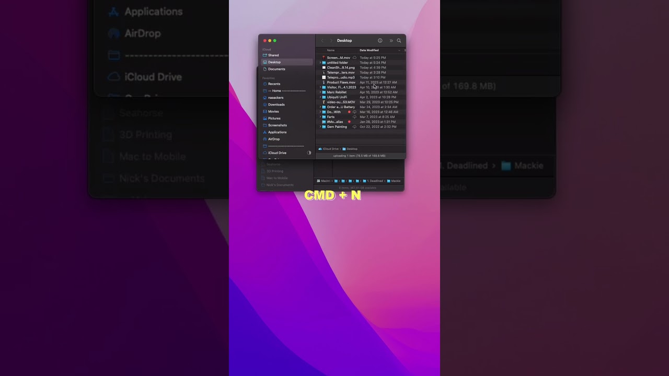Select the Telempr...ters.mov file
This screenshot has width=669, height=376.
pos(340,73)
